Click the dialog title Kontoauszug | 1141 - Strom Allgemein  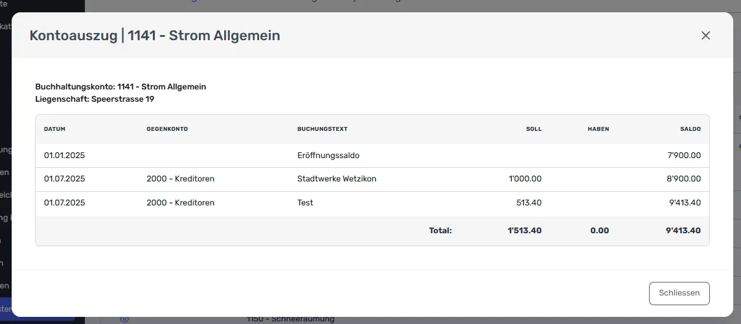(155, 36)
